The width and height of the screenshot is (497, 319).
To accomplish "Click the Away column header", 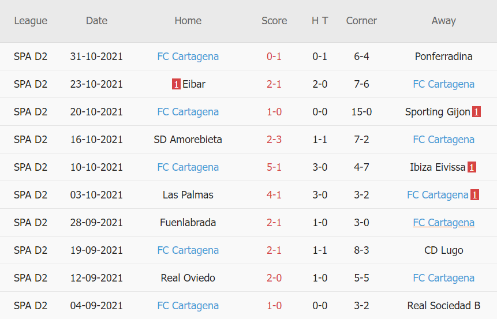I will [x=443, y=21].
